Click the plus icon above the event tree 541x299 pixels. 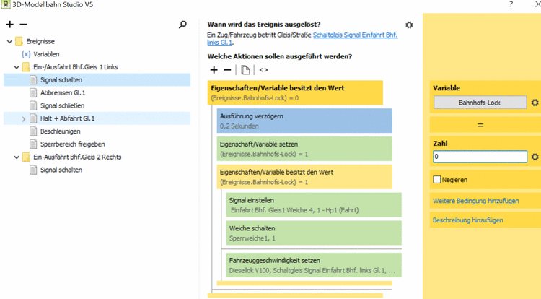click(9, 25)
